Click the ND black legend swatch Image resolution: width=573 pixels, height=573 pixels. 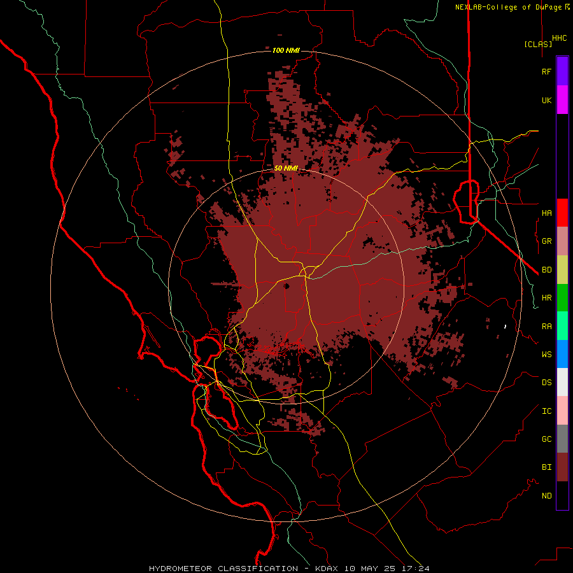click(562, 495)
